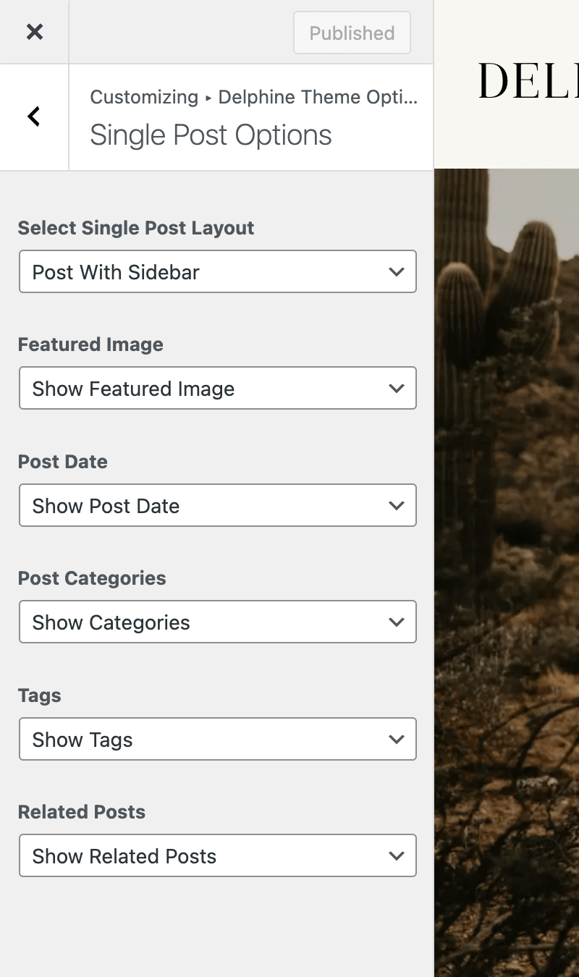Image resolution: width=579 pixels, height=977 pixels.
Task: Click the Select Single Post Layout label
Action: 136,228
